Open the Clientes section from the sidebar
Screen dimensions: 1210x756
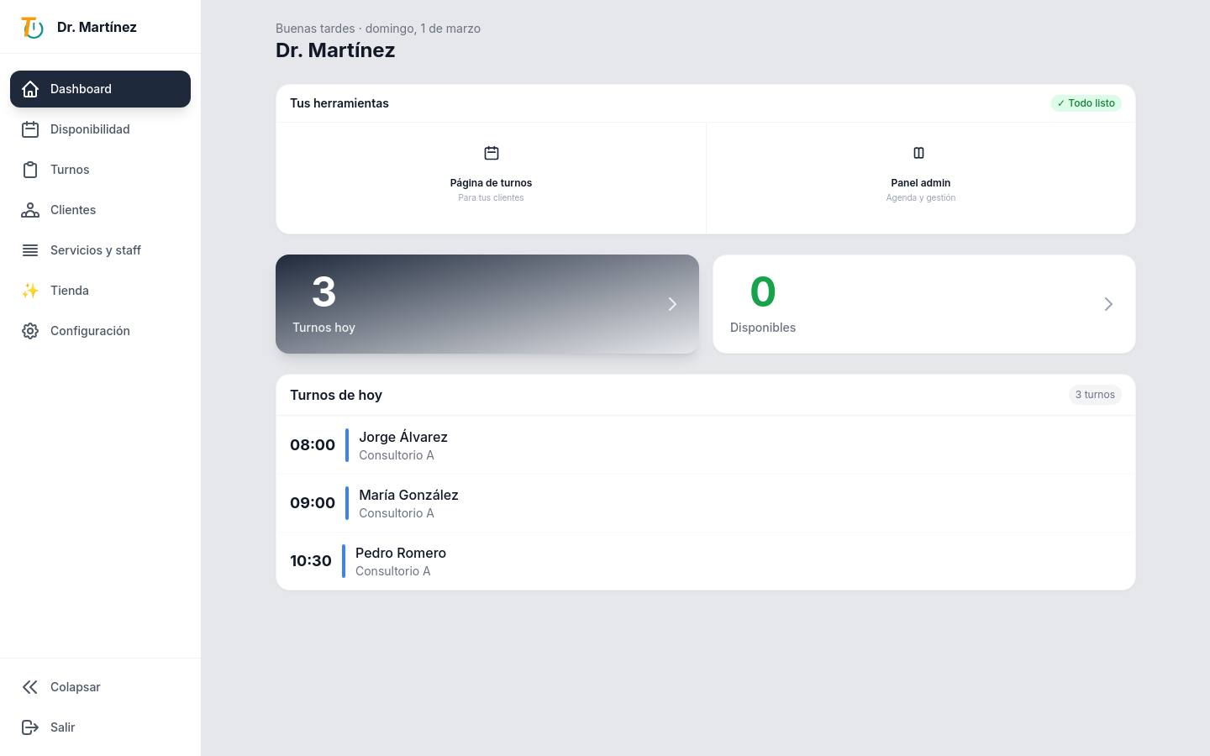tap(73, 209)
